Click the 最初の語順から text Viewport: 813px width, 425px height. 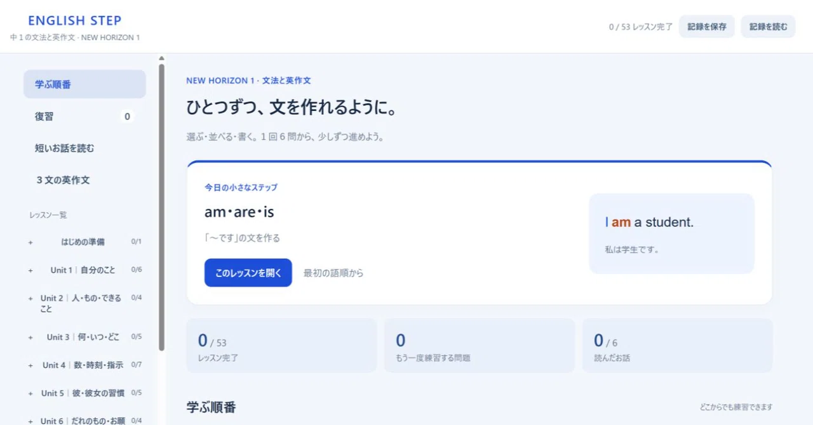click(333, 273)
